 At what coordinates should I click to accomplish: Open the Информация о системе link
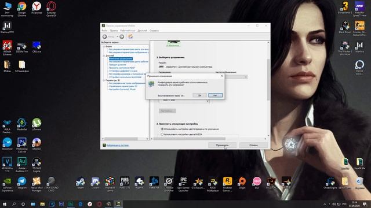coord(117,145)
